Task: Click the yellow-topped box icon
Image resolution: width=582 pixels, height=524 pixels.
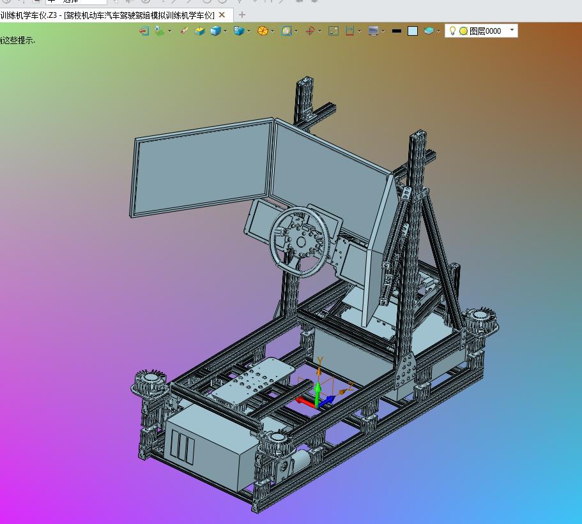Action: [200, 31]
